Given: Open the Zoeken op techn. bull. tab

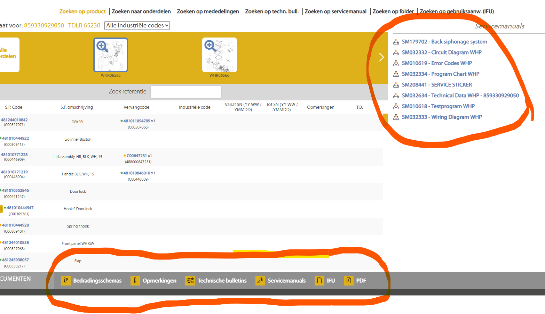Looking at the screenshot, I should click(x=272, y=11).
